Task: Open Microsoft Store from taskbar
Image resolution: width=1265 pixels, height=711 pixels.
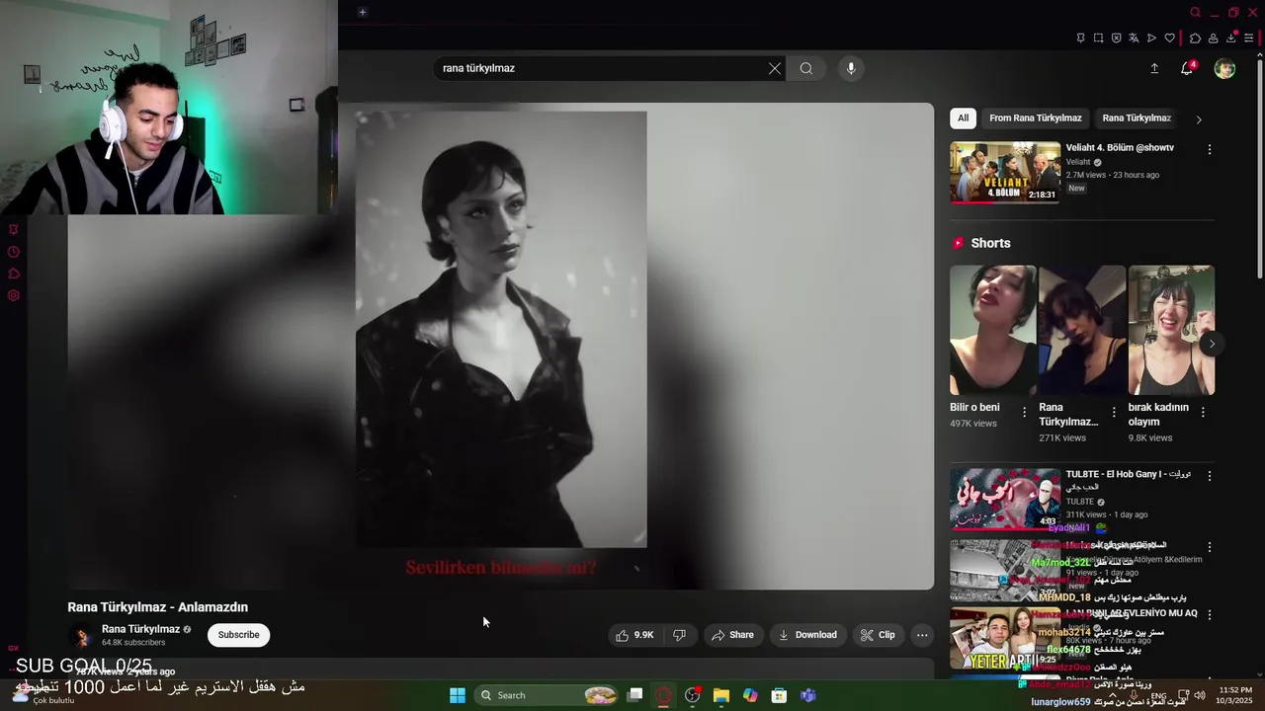Action: click(x=779, y=695)
